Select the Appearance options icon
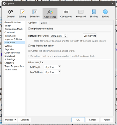The height and width of the screenshot is (125, 117). (50, 12)
